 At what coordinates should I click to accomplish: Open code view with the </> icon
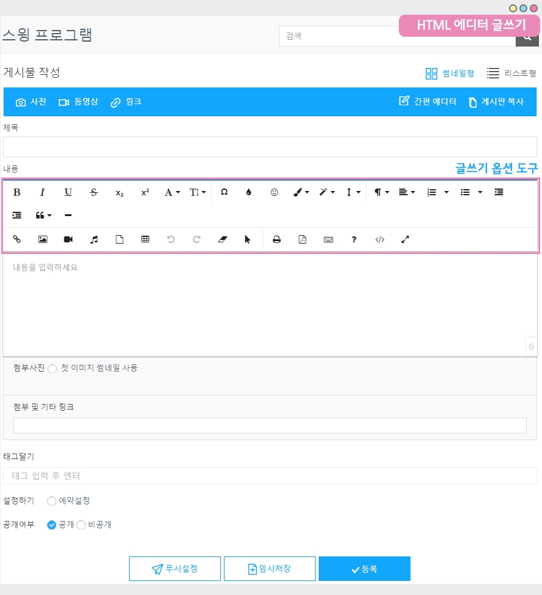point(379,240)
